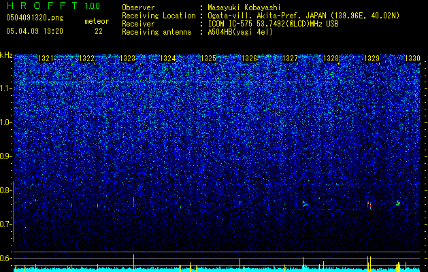Viewport: 428px width, 272px height.
Task: Click the 1328 time marker
Action: click(x=331, y=58)
